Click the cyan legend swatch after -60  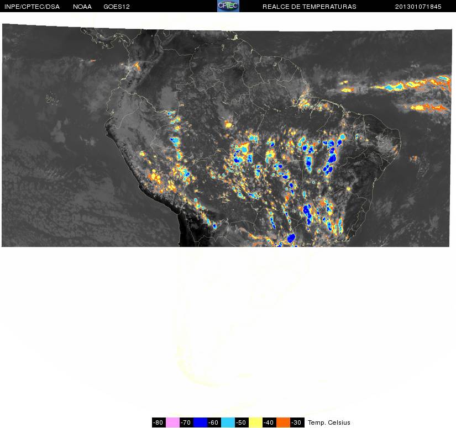[228, 422]
